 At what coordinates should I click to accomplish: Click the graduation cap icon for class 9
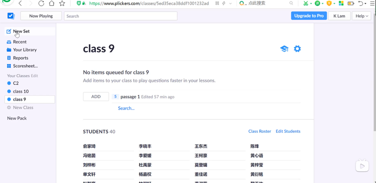(x=284, y=49)
